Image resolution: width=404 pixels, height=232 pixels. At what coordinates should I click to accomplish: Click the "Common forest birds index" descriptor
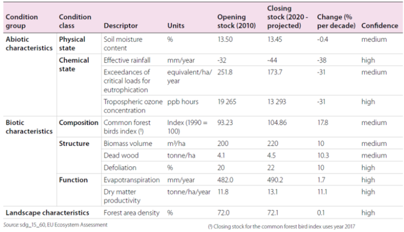click(x=127, y=127)
